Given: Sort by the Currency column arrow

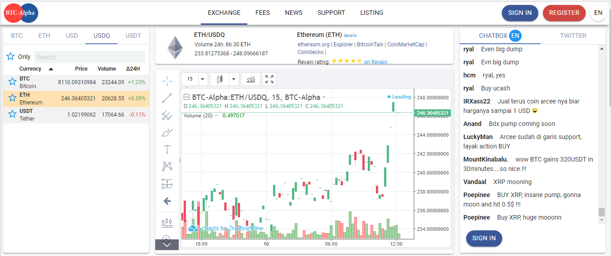Looking at the screenshot, I should [x=51, y=69].
